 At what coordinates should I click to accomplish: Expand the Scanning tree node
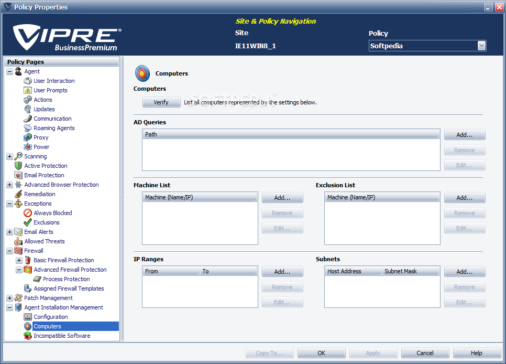pos(9,156)
